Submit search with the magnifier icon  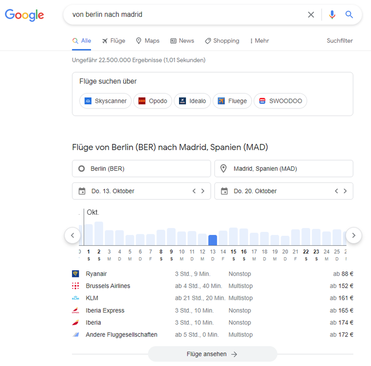(349, 15)
